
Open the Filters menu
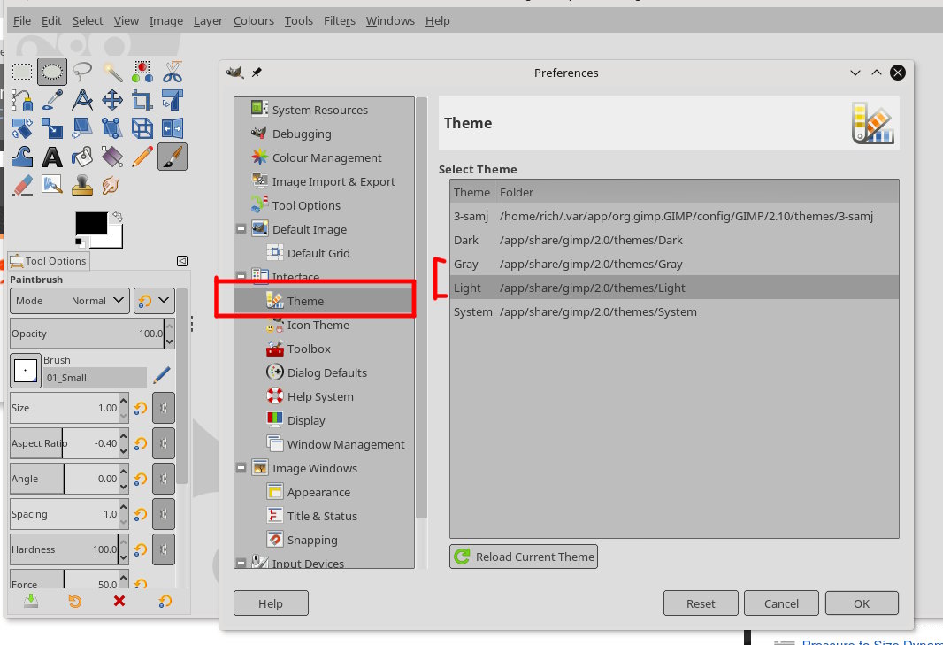339,21
